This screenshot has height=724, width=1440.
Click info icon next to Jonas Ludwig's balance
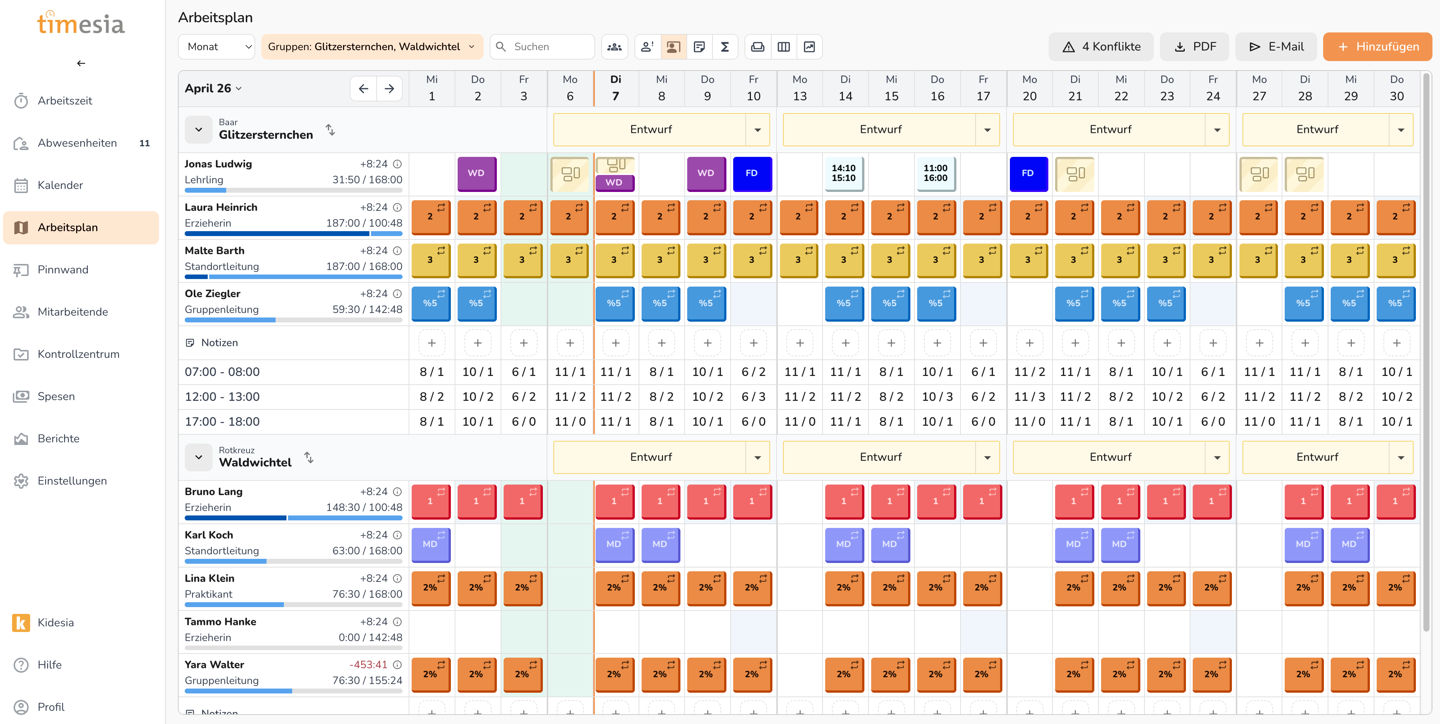[397, 164]
